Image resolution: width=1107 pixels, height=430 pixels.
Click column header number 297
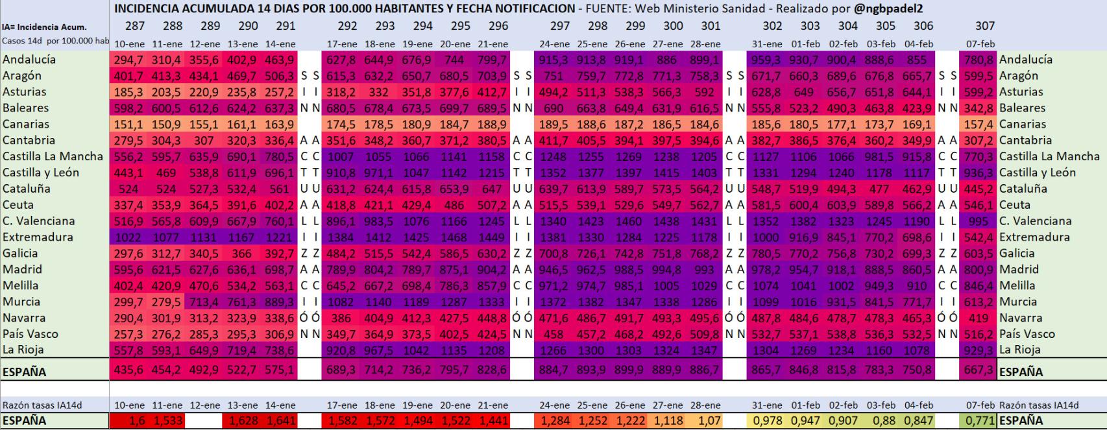(x=559, y=26)
